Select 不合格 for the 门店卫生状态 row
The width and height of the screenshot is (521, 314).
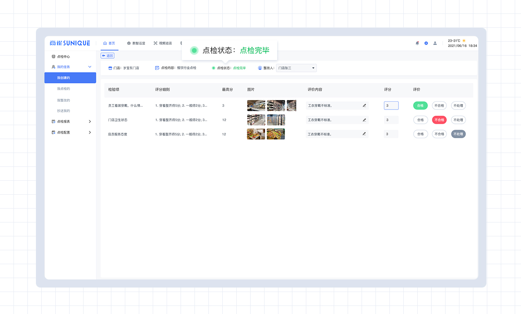click(439, 120)
